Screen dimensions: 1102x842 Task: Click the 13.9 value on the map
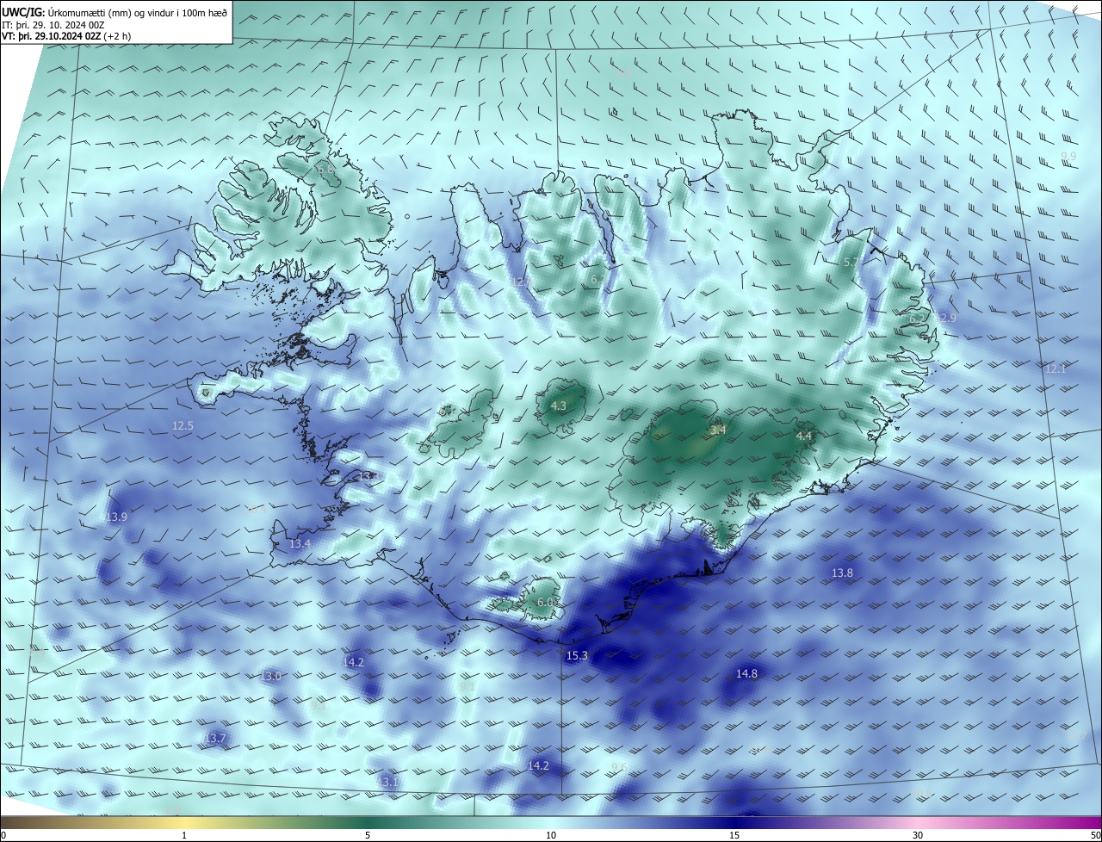click(116, 517)
